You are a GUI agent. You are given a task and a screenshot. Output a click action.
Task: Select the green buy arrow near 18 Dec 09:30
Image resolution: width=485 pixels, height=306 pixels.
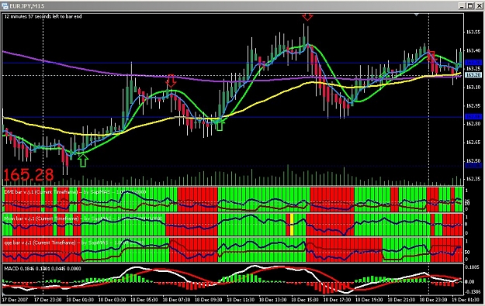[x=220, y=125]
